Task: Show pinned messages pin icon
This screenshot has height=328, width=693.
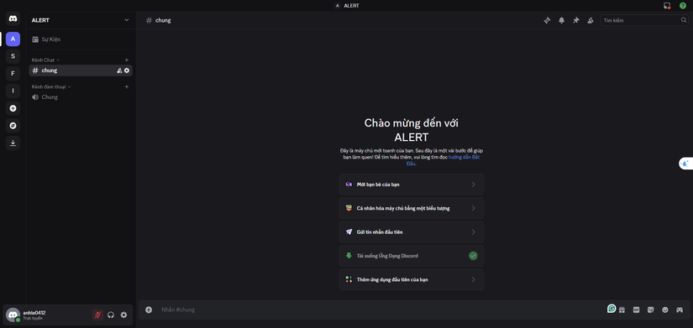Action: click(576, 20)
